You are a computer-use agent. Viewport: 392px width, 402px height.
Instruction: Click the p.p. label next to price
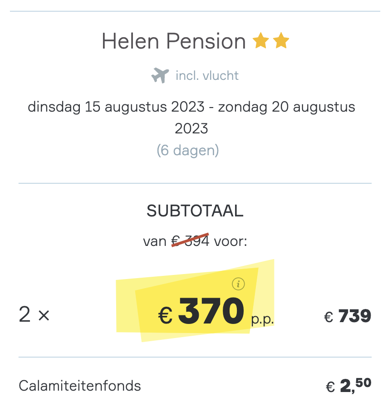click(x=262, y=319)
